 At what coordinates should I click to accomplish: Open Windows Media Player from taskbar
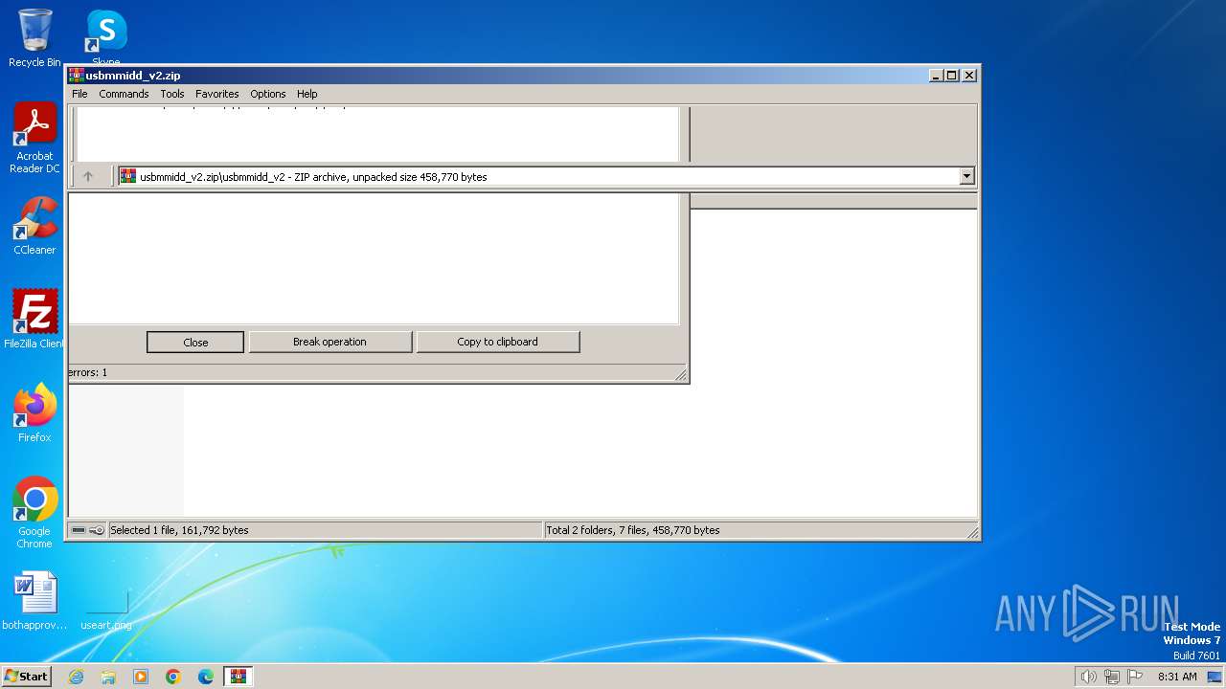(141, 677)
